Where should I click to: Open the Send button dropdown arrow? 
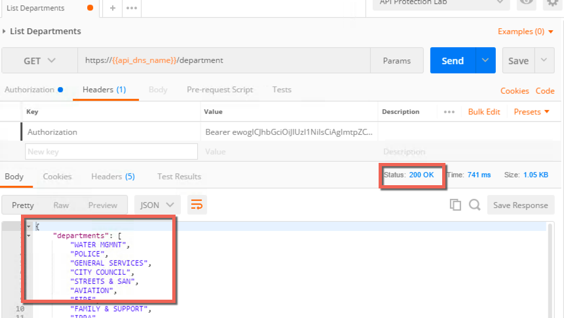pos(485,60)
